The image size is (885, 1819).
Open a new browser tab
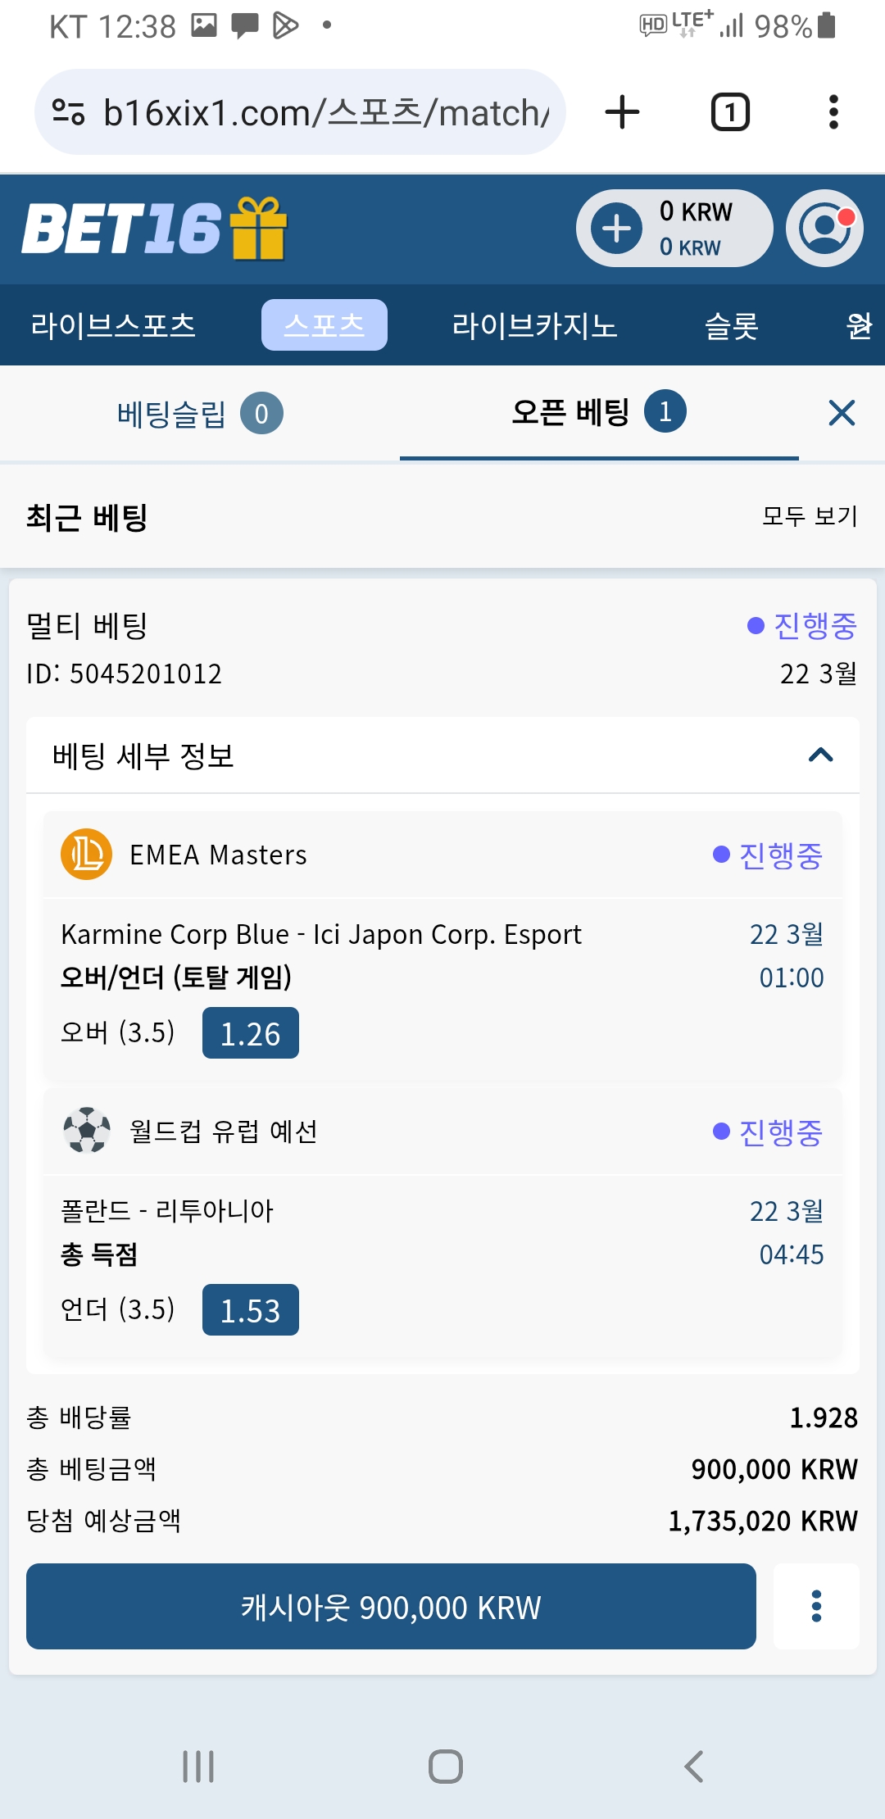coord(622,112)
